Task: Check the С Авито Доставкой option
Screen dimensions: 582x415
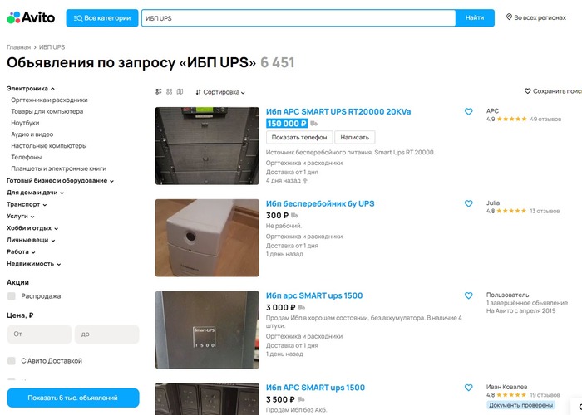Action: click(12, 360)
